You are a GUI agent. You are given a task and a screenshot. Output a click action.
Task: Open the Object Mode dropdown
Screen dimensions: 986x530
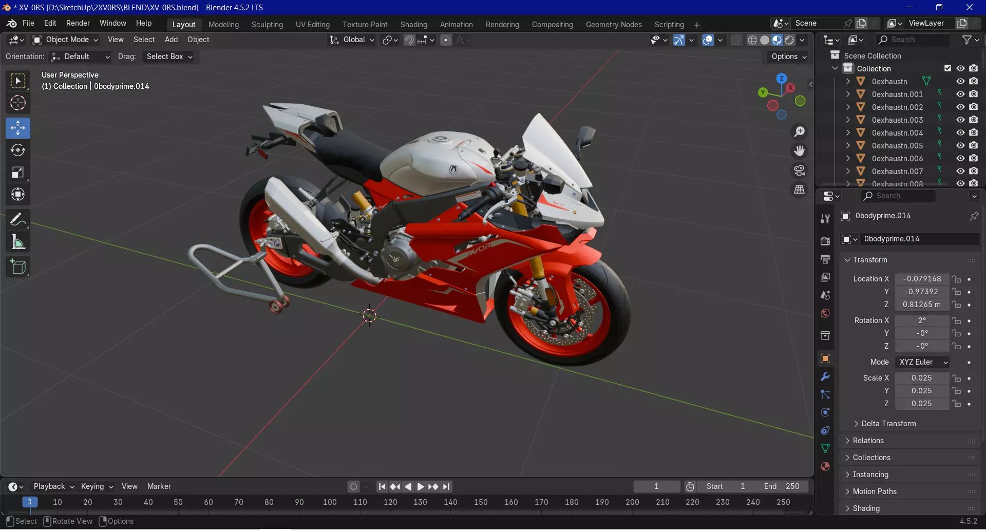coord(65,40)
